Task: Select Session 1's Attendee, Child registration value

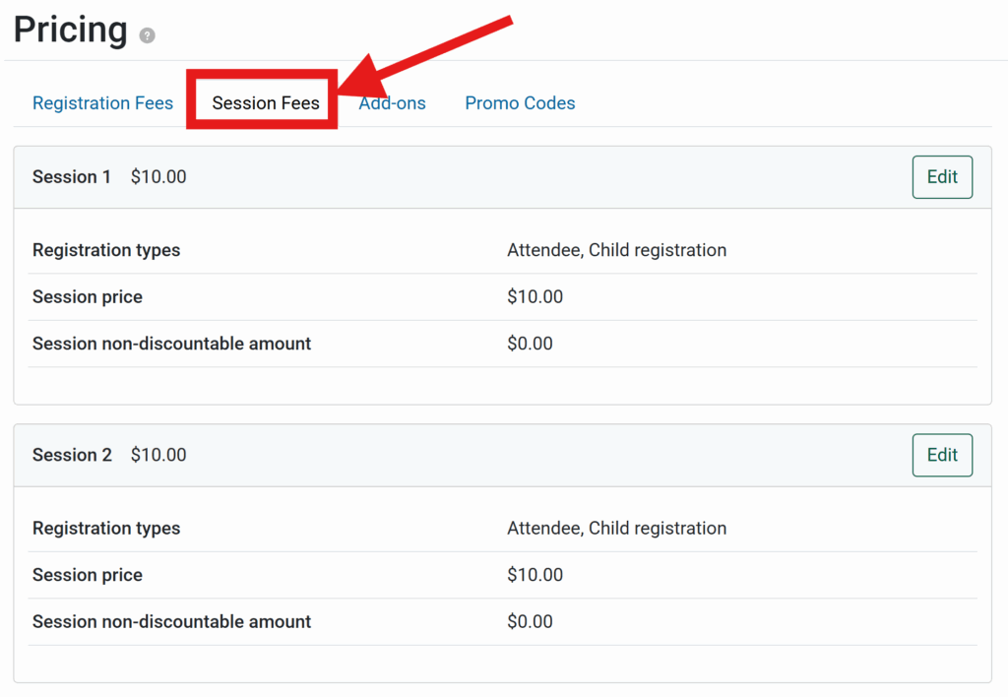Action: point(616,250)
